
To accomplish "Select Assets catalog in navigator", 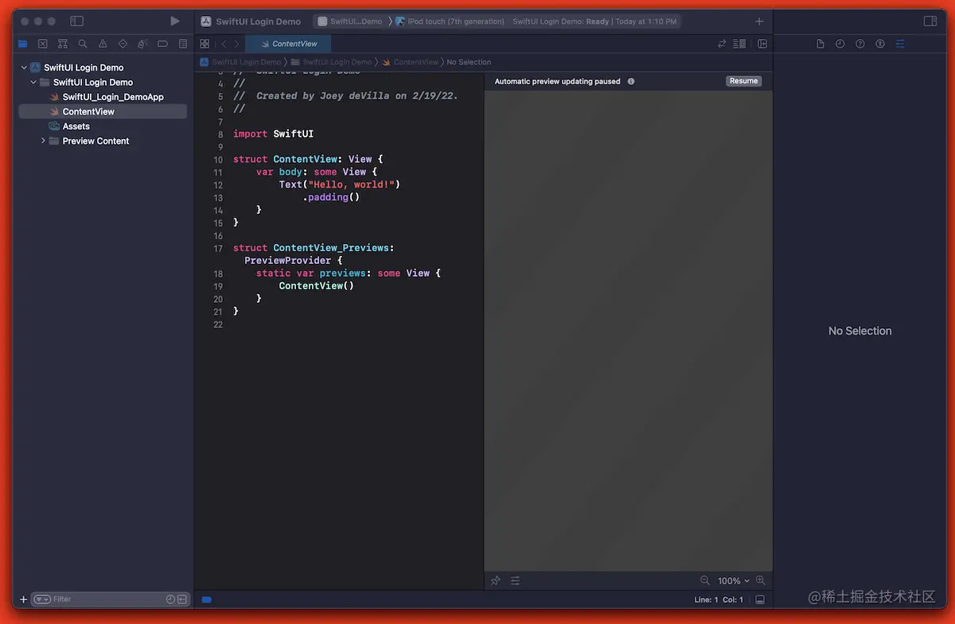I will pyautogui.click(x=103, y=126).
